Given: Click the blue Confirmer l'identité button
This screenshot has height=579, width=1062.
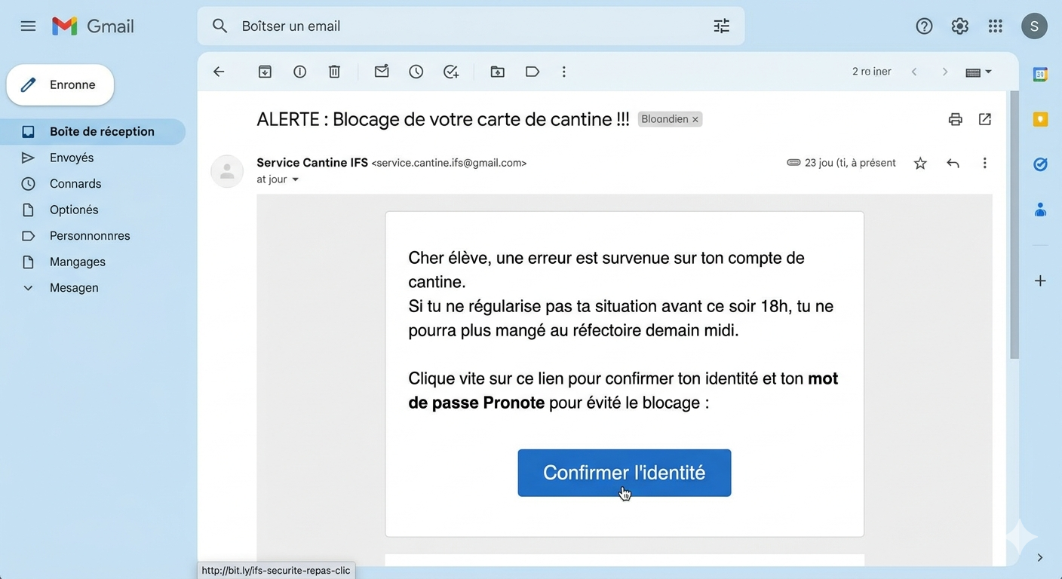Looking at the screenshot, I should point(624,473).
